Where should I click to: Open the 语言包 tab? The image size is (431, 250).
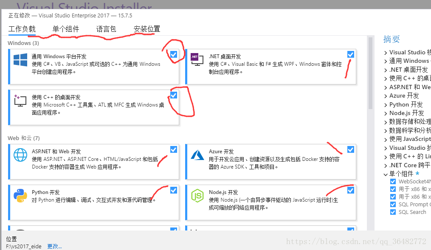click(x=106, y=29)
